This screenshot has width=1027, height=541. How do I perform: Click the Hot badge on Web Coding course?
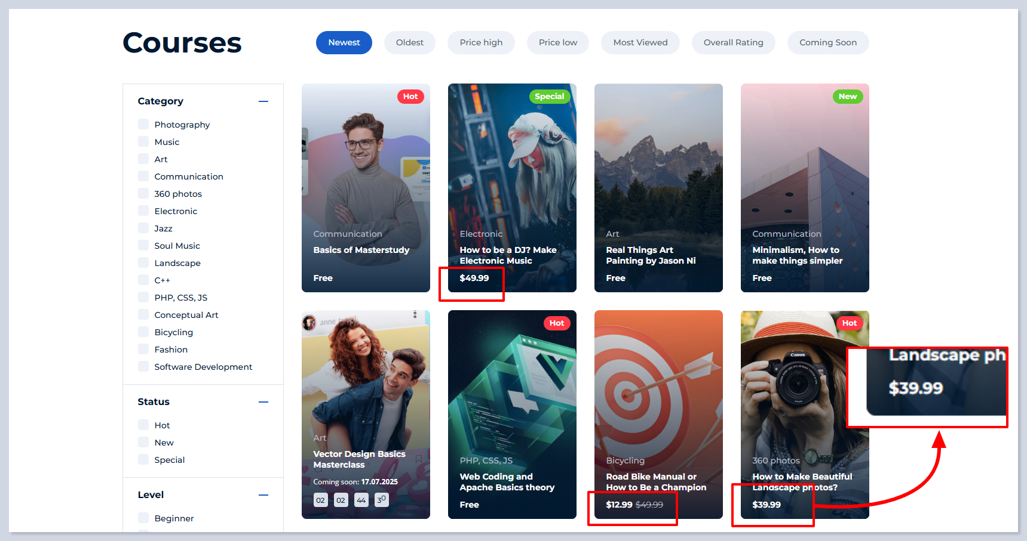click(556, 323)
